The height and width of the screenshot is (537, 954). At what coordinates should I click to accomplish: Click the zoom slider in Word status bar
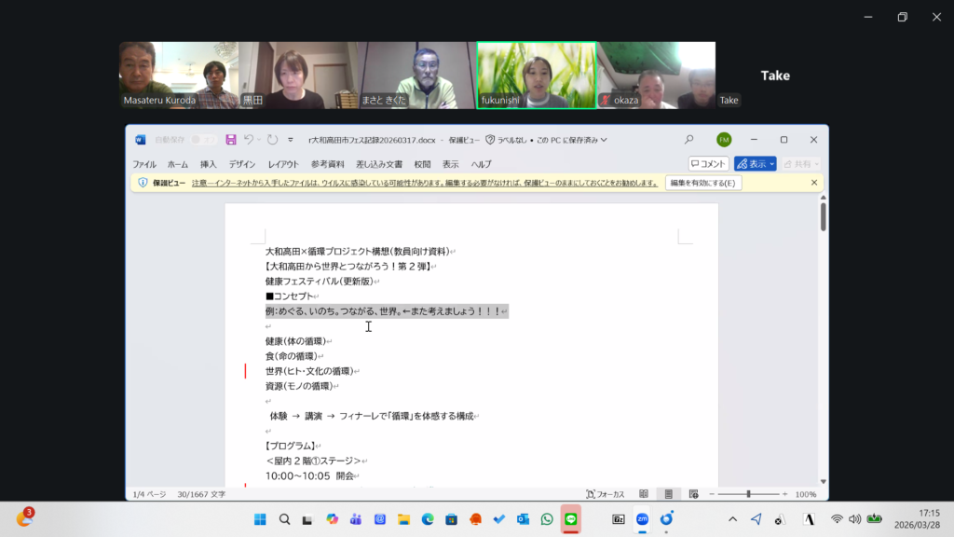pyautogui.click(x=748, y=494)
